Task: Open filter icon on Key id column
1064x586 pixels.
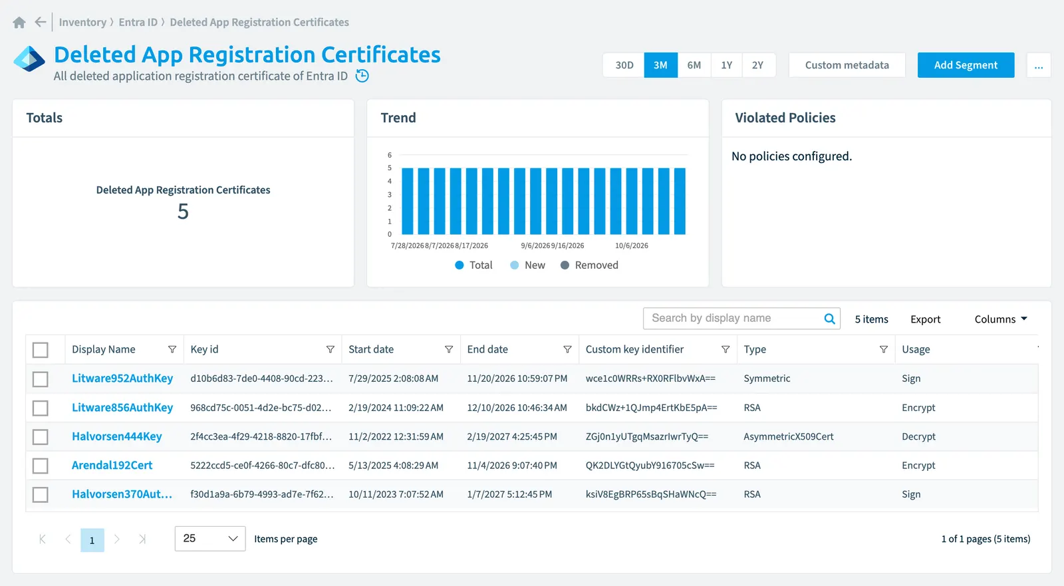Action: point(331,349)
